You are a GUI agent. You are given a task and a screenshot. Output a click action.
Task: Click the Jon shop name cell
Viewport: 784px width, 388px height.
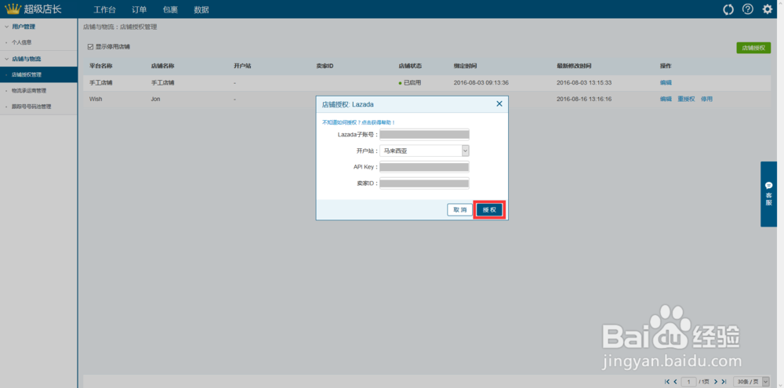(x=155, y=99)
